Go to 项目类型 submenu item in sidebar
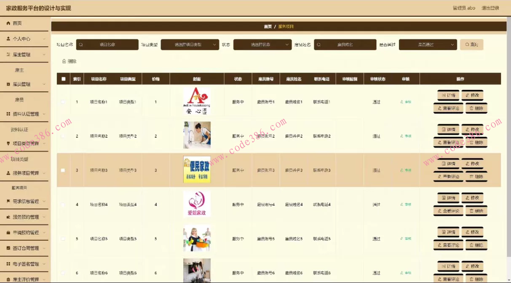This screenshot has height=283, width=511. 19,160
